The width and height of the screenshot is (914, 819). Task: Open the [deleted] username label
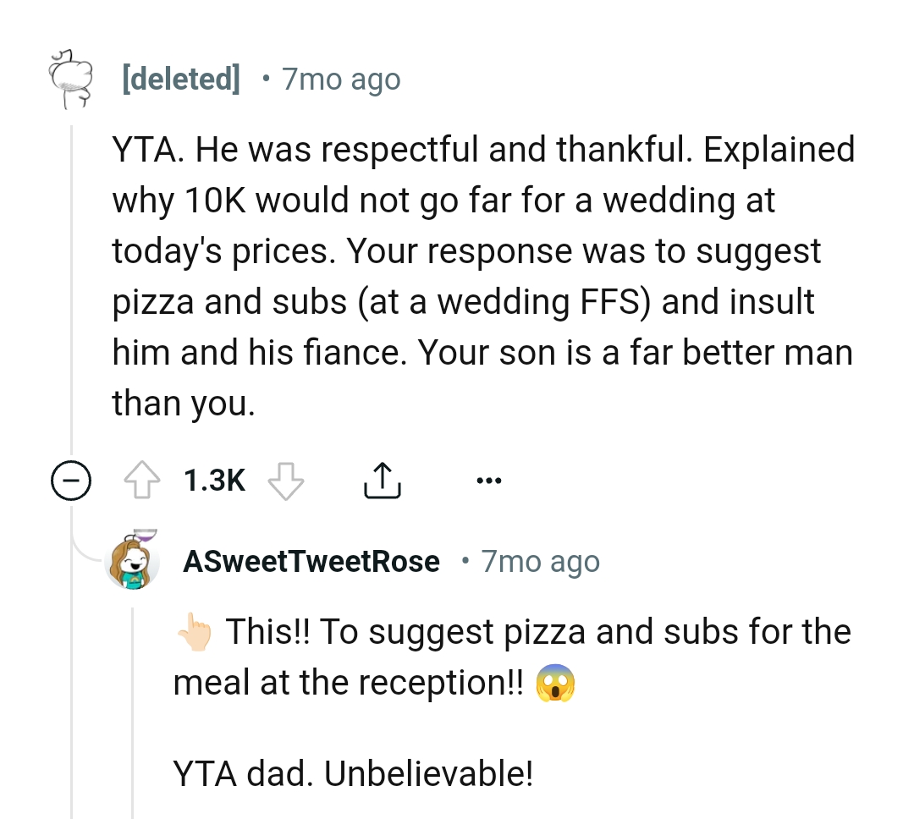(180, 78)
